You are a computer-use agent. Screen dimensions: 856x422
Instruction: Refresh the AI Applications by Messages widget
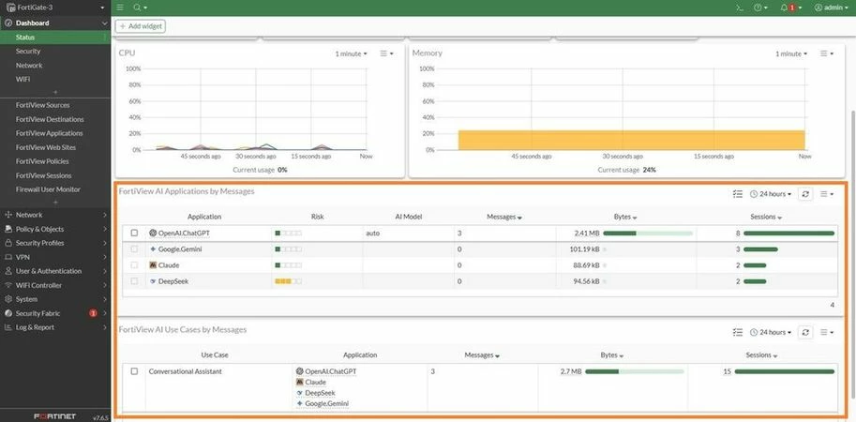point(805,194)
